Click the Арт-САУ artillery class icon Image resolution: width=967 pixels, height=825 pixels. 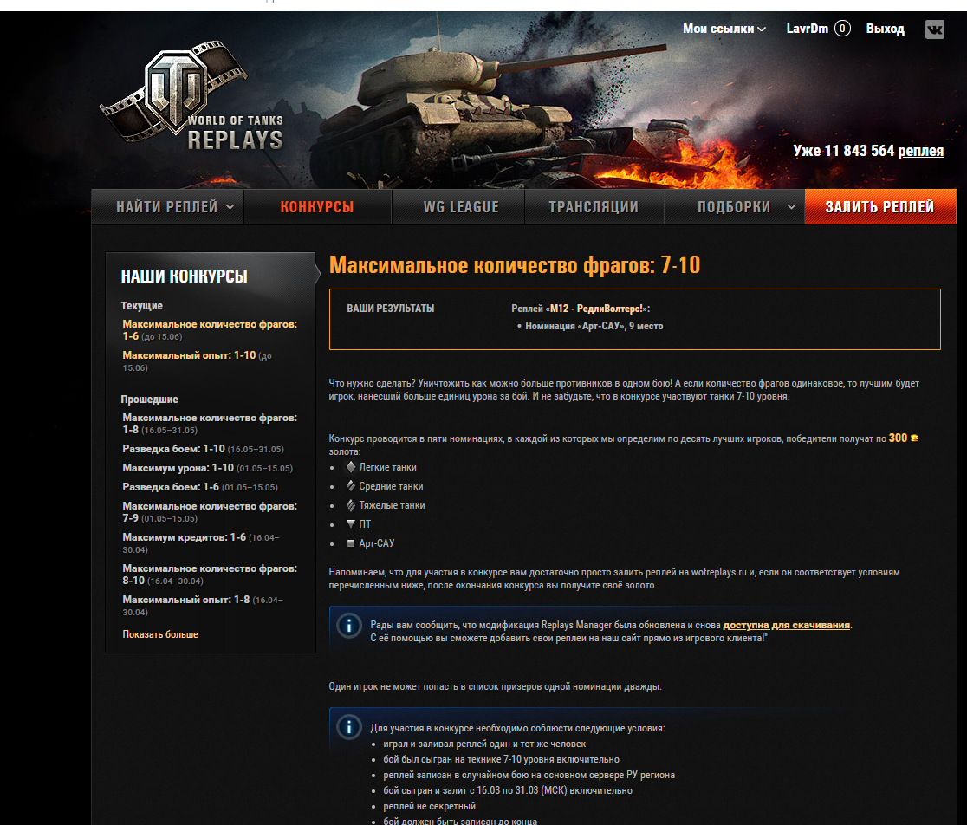click(x=351, y=543)
